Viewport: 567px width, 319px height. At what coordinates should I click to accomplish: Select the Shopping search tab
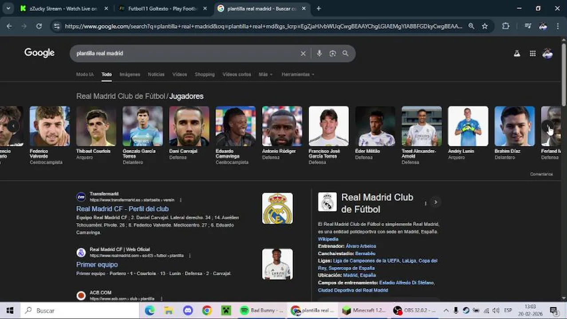205,74
